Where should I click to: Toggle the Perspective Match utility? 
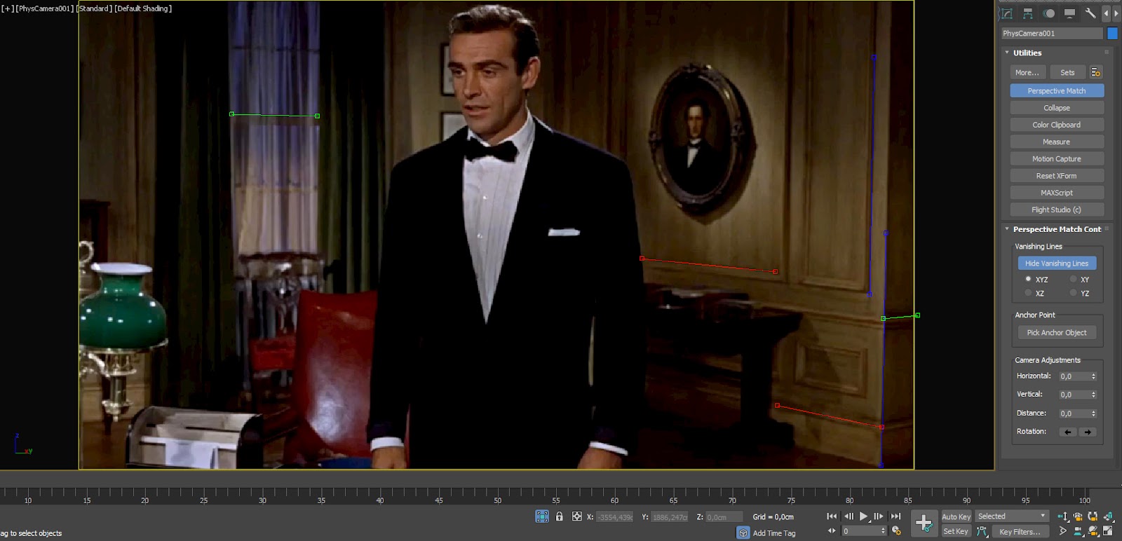[1057, 90]
